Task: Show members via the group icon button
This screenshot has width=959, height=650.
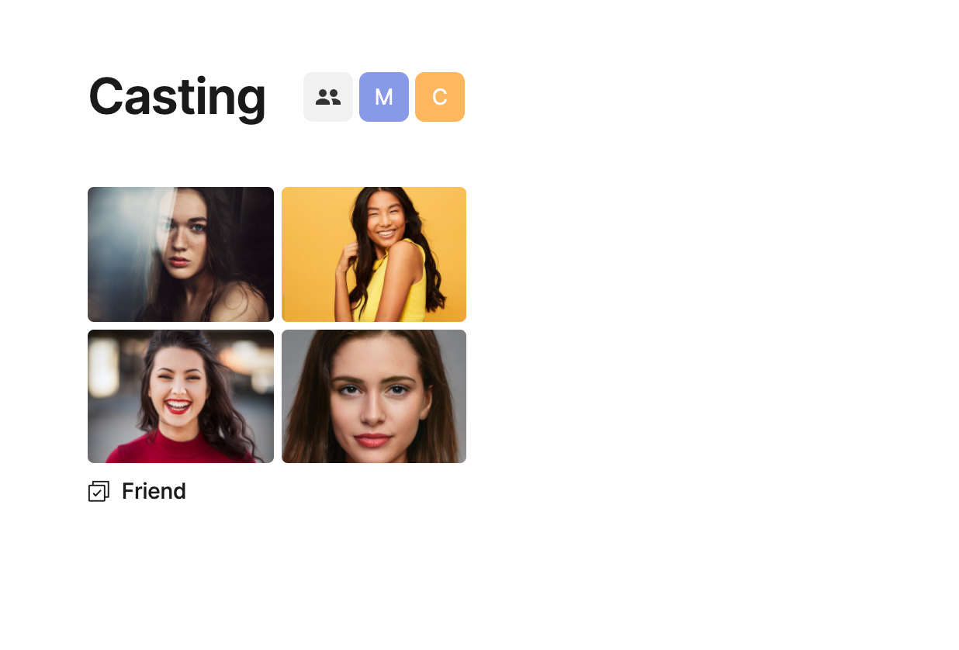Action: coord(328,97)
